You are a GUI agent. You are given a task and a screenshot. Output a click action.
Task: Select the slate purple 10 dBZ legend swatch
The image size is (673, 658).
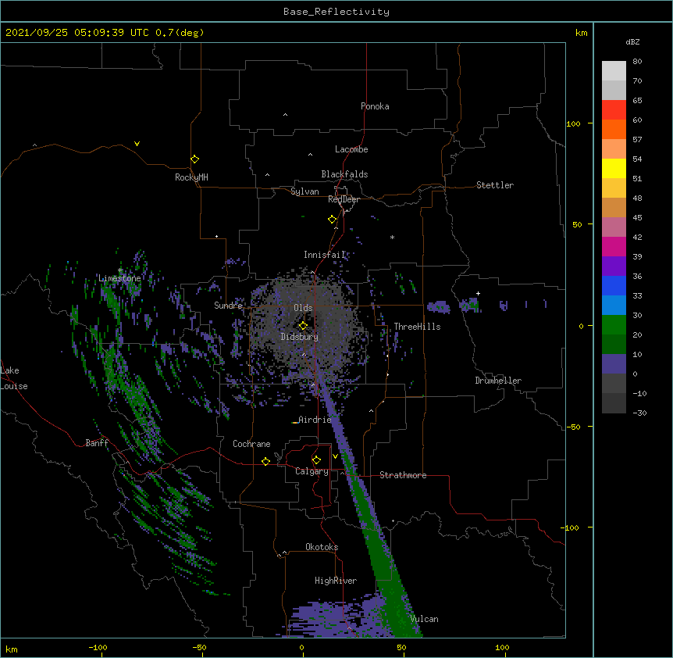pyautogui.click(x=614, y=364)
